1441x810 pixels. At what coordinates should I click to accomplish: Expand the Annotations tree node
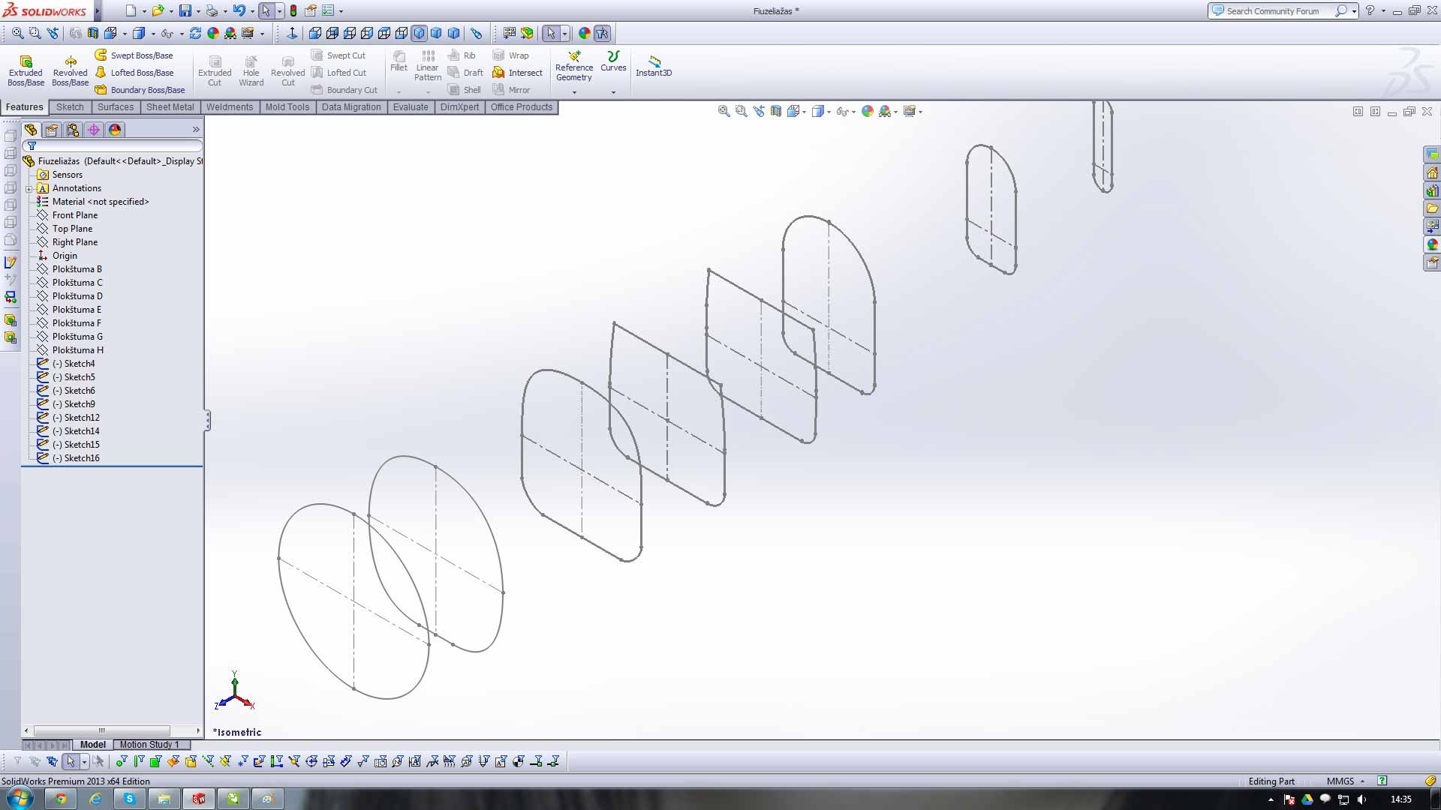[x=29, y=189]
